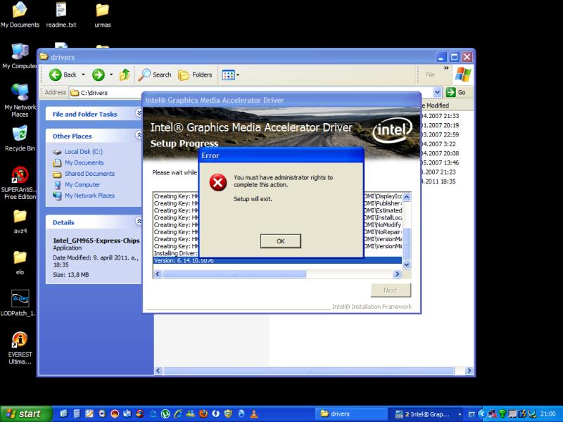The image size is (563, 422).
Task: Select the My Computer desktop icon
Action: [19, 56]
